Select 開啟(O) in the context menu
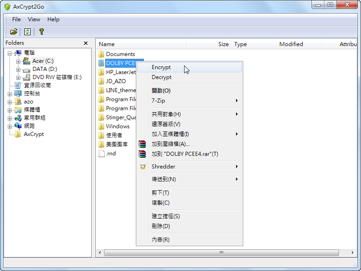 189,91
